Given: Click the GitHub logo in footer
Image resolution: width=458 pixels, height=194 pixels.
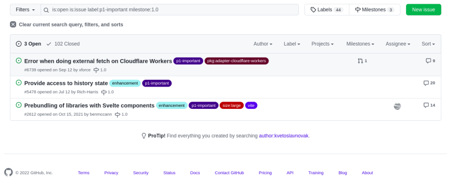Looking at the screenshot, I should click(x=8, y=172).
